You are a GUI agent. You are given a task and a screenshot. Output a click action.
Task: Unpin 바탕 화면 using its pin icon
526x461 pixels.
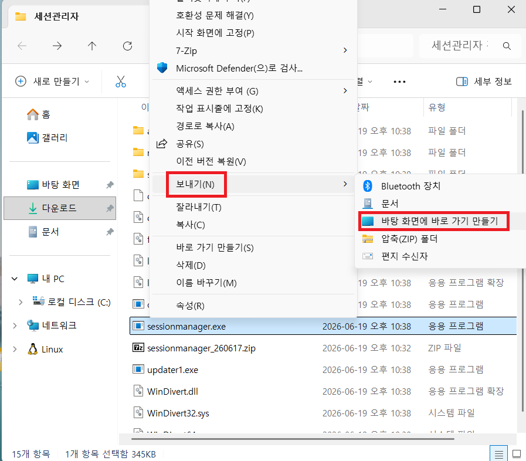point(110,185)
